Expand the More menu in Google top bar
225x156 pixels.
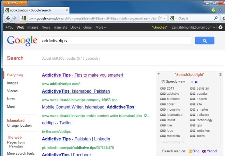[x=101, y=27]
